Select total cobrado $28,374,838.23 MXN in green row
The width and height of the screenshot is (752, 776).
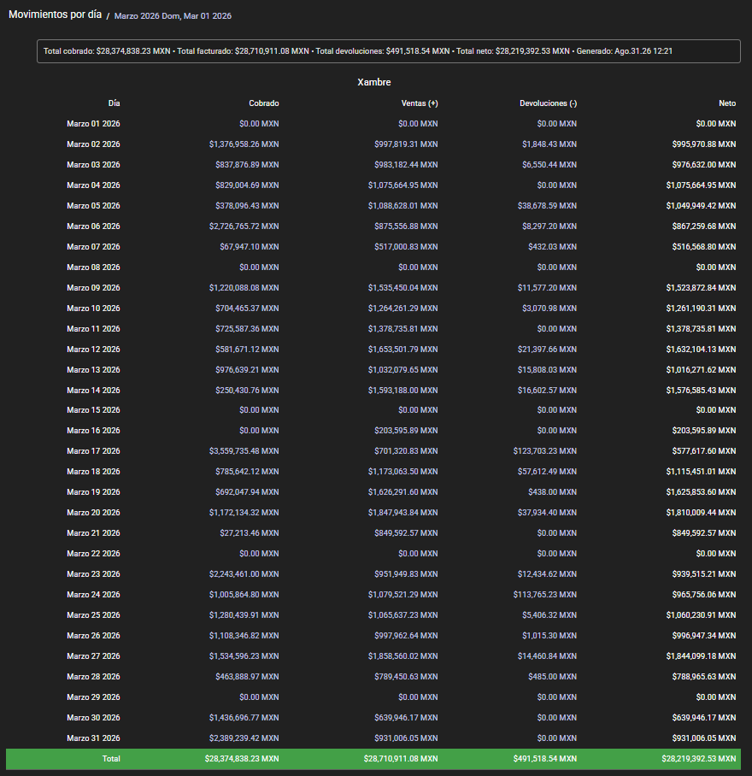tap(242, 759)
